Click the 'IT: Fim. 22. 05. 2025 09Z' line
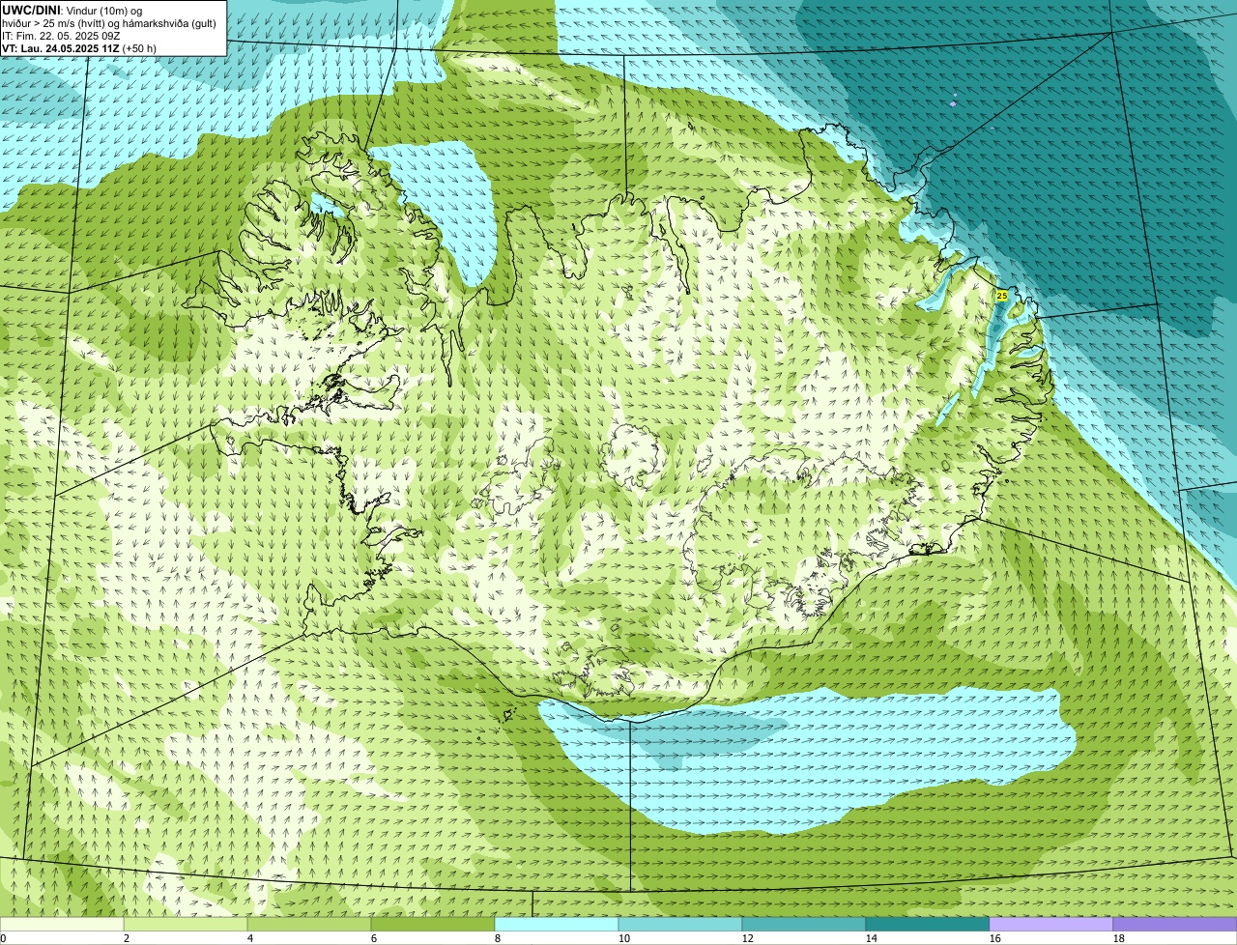This screenshot has width=1237, height=945. click(61, 36)
